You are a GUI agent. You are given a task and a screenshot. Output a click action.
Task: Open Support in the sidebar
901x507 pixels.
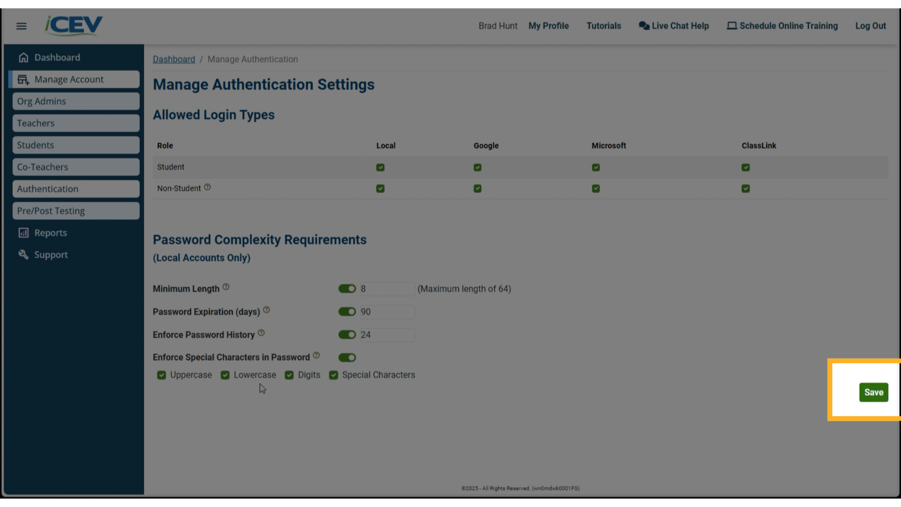coord(51,254)
